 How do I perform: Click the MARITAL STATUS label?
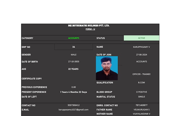coord(106,97)
